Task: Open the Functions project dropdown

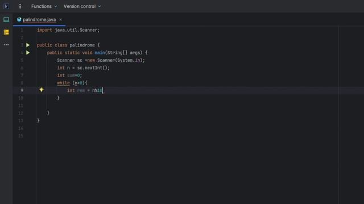Action: 44,6
